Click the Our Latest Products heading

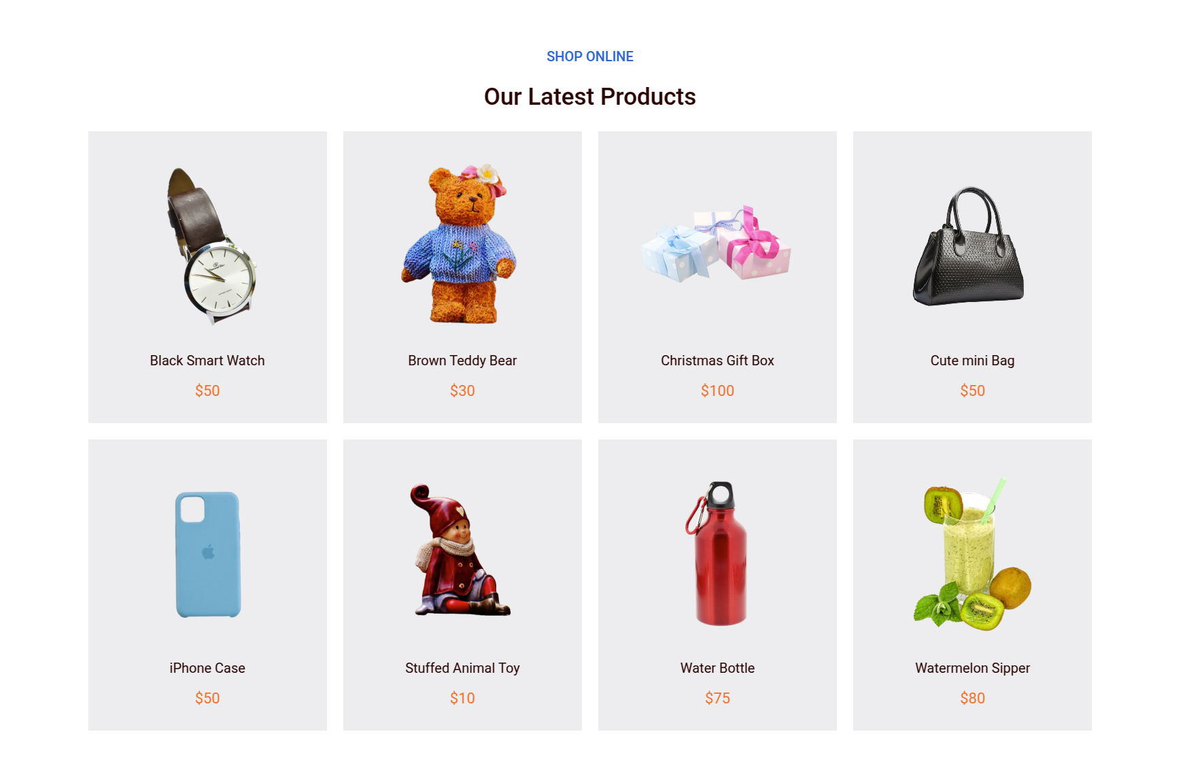(590, 97)
